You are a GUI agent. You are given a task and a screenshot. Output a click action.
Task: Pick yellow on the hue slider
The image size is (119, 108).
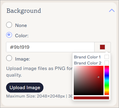coord(107,90)
